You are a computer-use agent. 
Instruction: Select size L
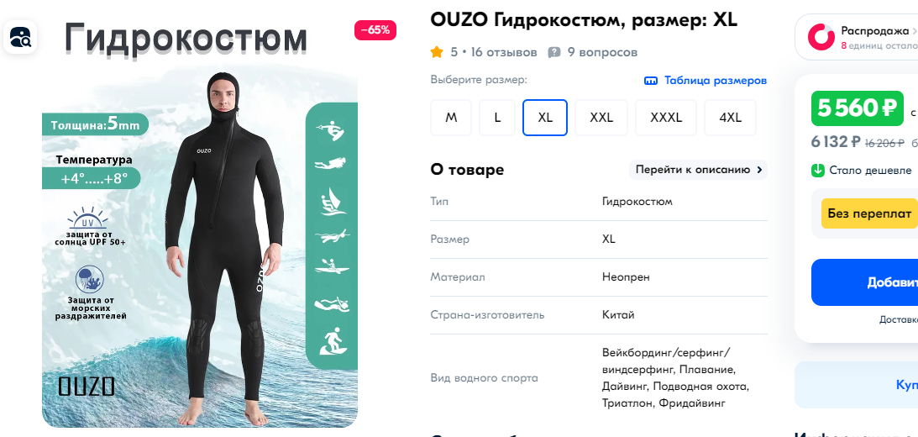pos(497,118)
